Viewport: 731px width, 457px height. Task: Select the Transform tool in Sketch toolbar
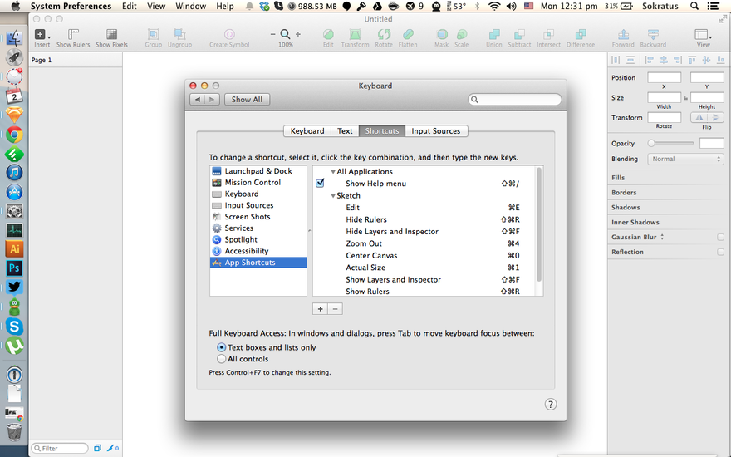pyautogui.click(x=355, y=37)
